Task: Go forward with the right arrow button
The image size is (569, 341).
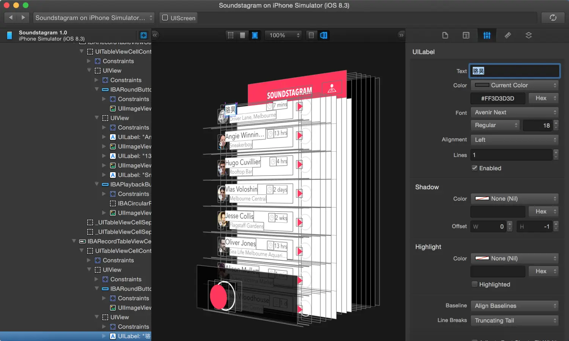Action: click(x=23, y=17)
